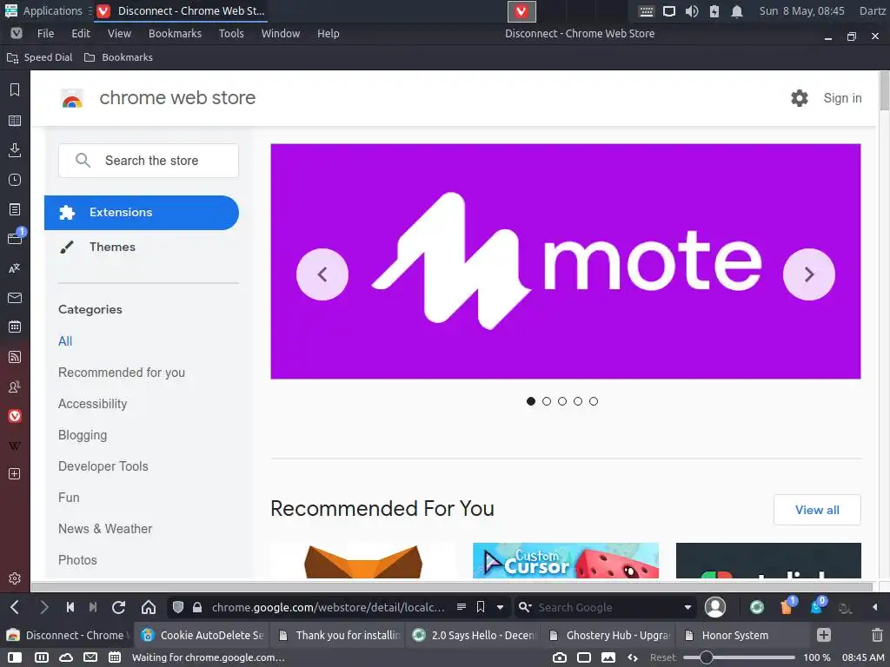This screenshot has height=667, width=890.
Task: Open the Vivaldi web panel
Action: [x=15, y=416]
